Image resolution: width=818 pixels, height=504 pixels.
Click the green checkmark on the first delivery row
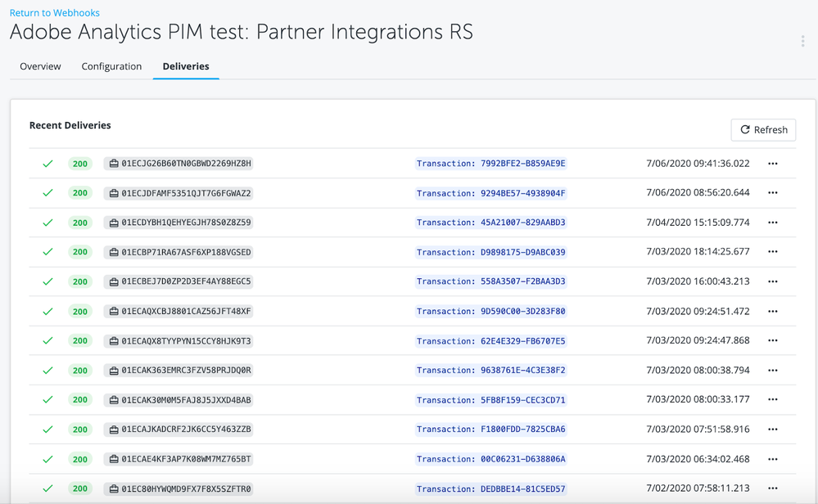[x=47, y=164]
